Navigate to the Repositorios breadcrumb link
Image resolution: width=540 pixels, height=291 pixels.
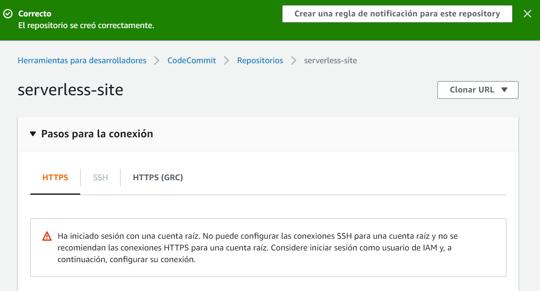260,60
